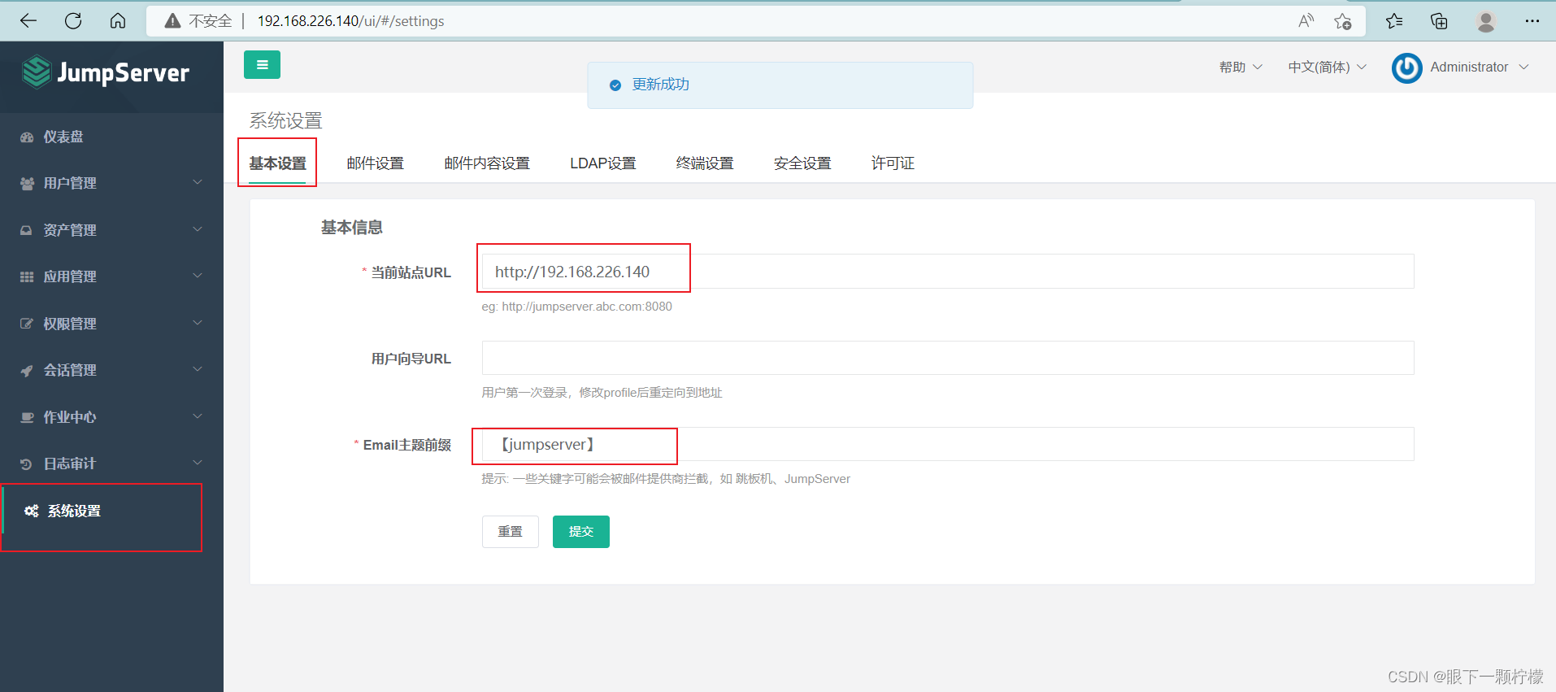
Task: Click the 系统设置 page heading
Action: click(x=285, y=120)
